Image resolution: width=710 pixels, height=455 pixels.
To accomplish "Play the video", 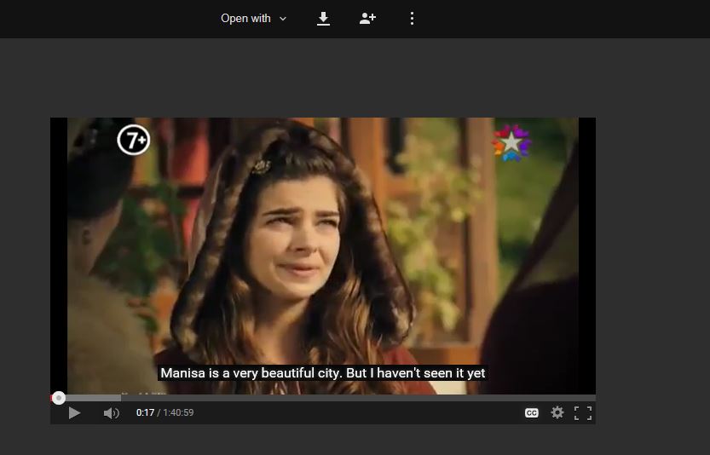I will (x=74, y=413).
